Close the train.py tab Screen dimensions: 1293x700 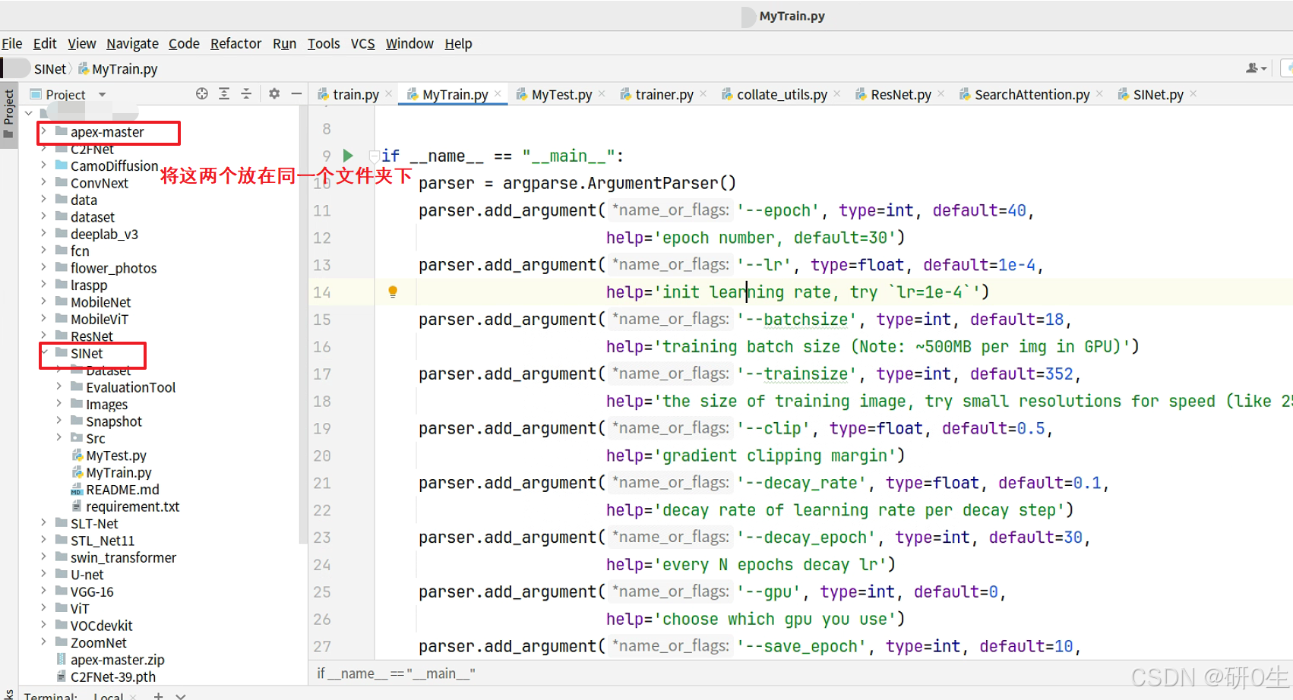pyautogui.click(x=389, y=93)
